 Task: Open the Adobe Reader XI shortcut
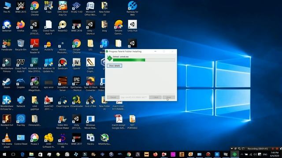pos(35,46)
